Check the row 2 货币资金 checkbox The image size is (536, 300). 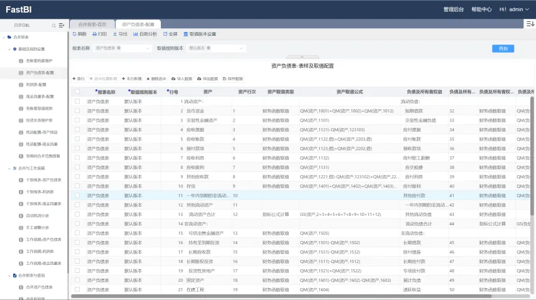coord(77,111)
